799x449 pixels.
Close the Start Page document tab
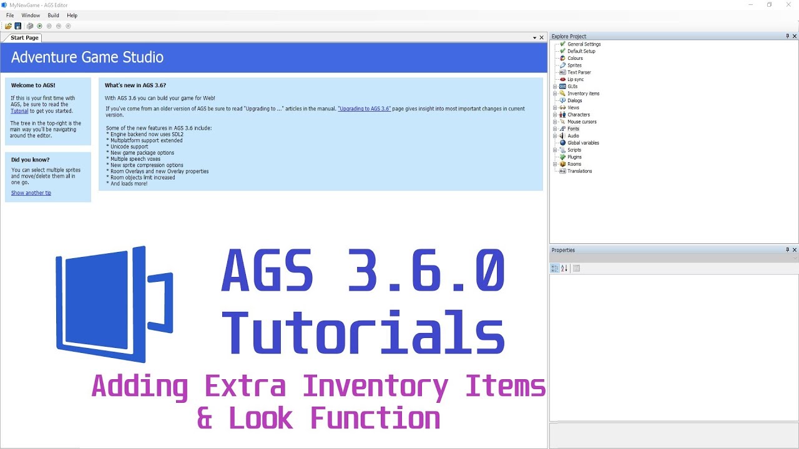[x=542, y=38]
